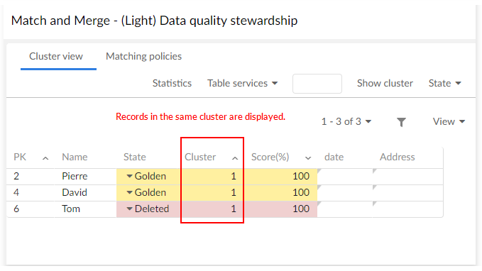Image resolution: width=482 pixels, height=271 pixels.
Task: Open state arrow for David's Golden record
Action: coord(129,192)
